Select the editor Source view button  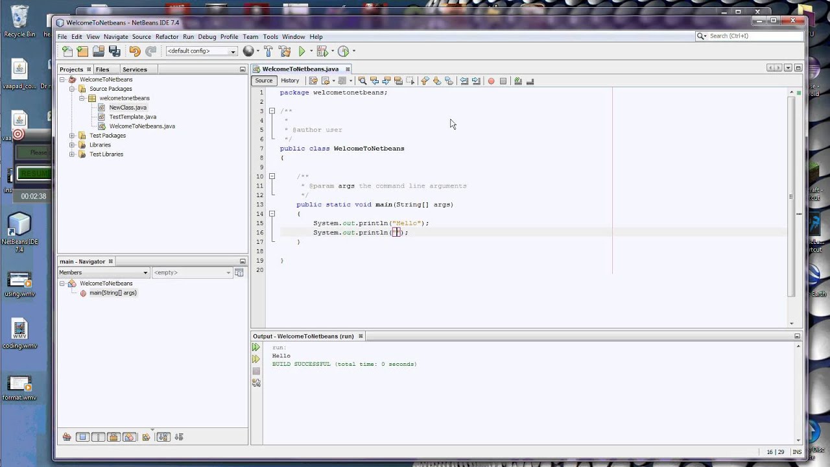tap(264, 81)
